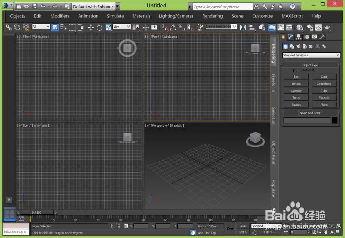The width and height of the screenshot is (345, 238).
Task: Toggle Spinner Snap
Action: (190, 28)
